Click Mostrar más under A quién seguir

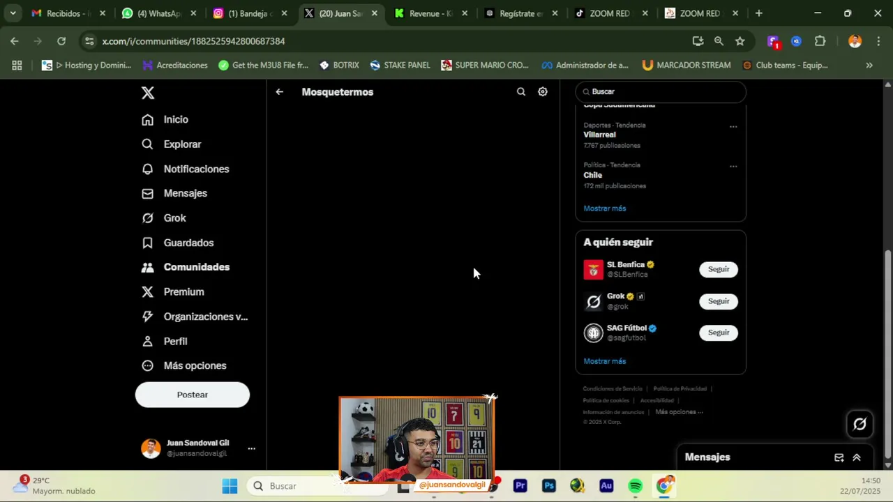click(x=604, y=361)
